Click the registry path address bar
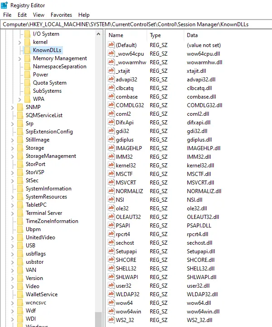272x327 pixels. pyautogui.click(x=136, y=24)
